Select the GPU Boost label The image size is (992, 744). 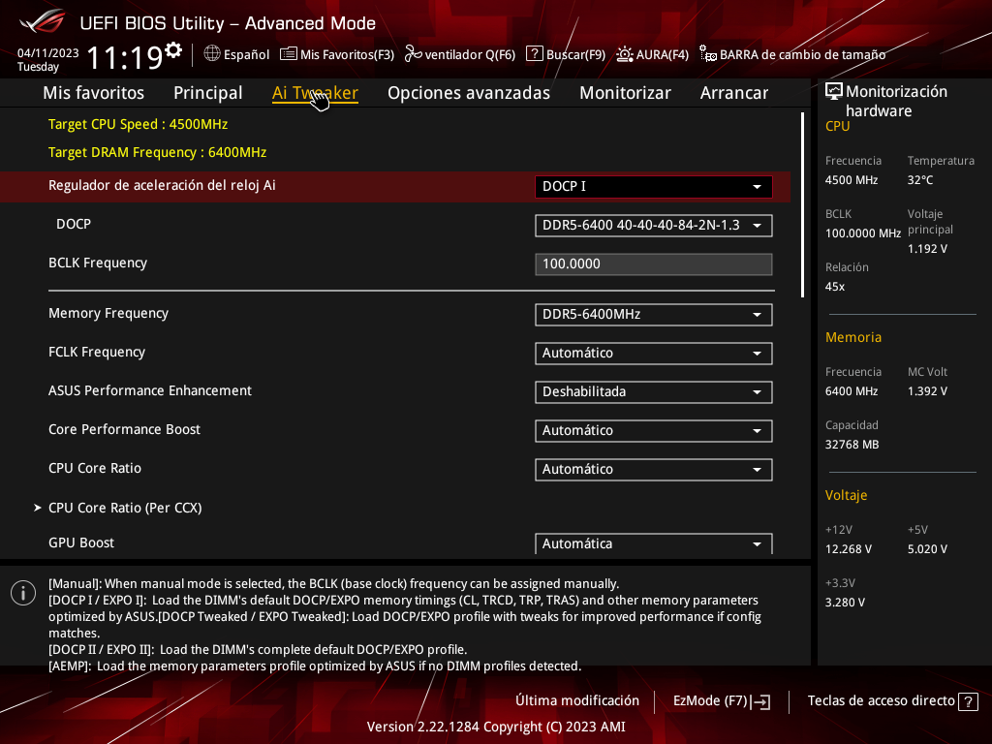pyautogui.click(x=81, y=542)
